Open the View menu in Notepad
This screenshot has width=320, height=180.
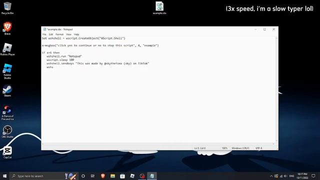(68, 34)
